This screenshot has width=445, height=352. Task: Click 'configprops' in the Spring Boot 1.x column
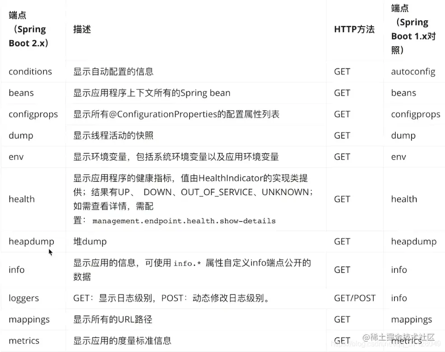[x=416, y=114]
